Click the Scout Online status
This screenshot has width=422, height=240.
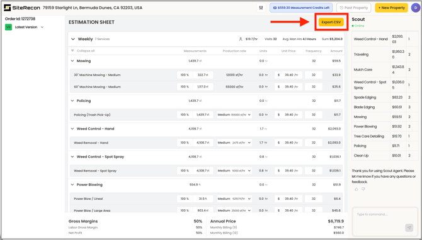click(358, 26)
